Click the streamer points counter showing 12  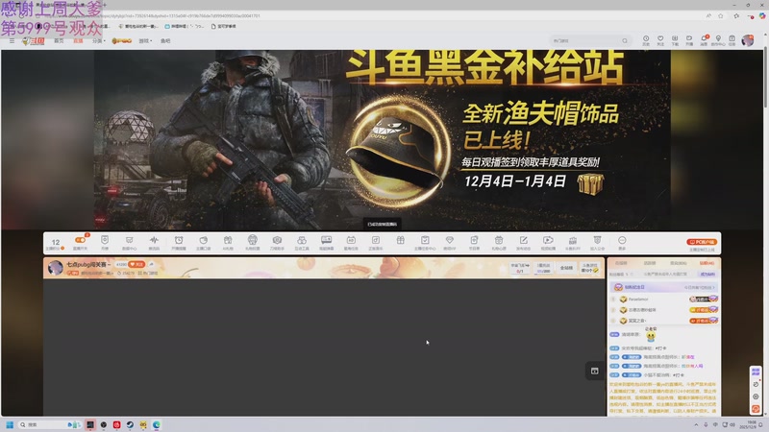(56, 243)
